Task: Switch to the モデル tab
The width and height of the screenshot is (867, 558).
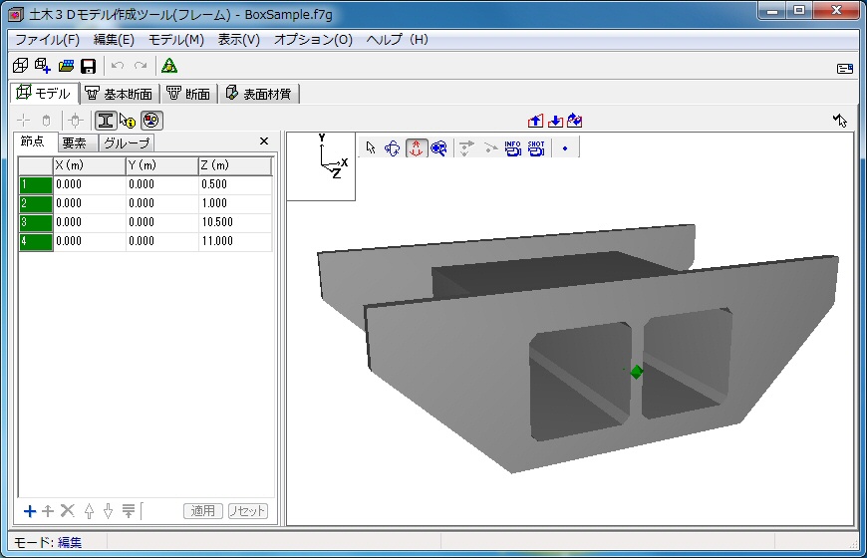Action: click(x=44, y=93)
